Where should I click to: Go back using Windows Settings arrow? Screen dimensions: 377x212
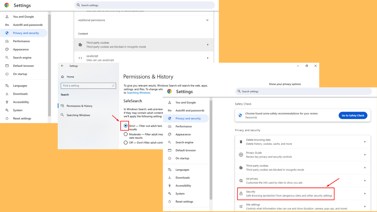pos(62,66)
